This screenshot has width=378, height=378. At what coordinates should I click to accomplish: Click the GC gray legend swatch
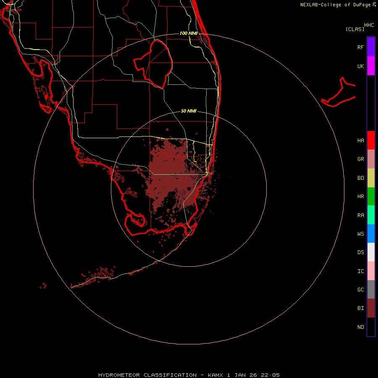click(371, 289)
